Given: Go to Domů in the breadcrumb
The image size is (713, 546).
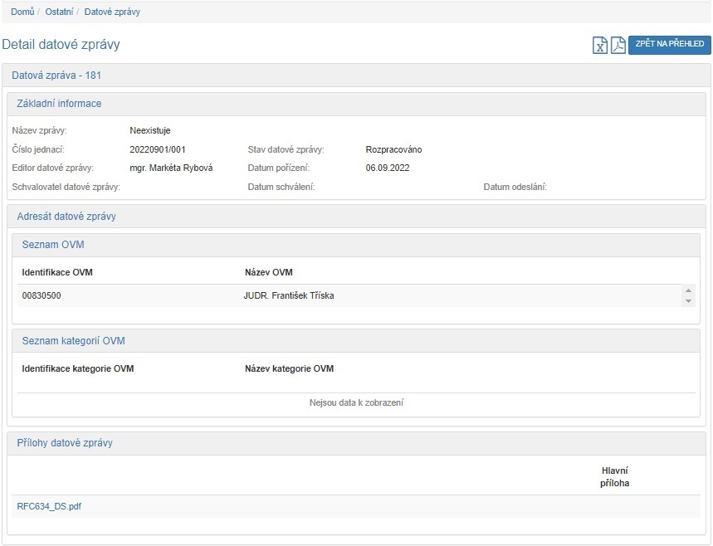Looking at the screenshot, I should tap(22, 12).
